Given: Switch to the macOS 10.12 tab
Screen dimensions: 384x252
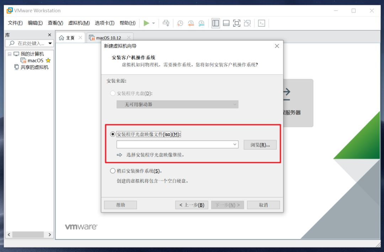Looking at the screenshot, I should 110,38.
